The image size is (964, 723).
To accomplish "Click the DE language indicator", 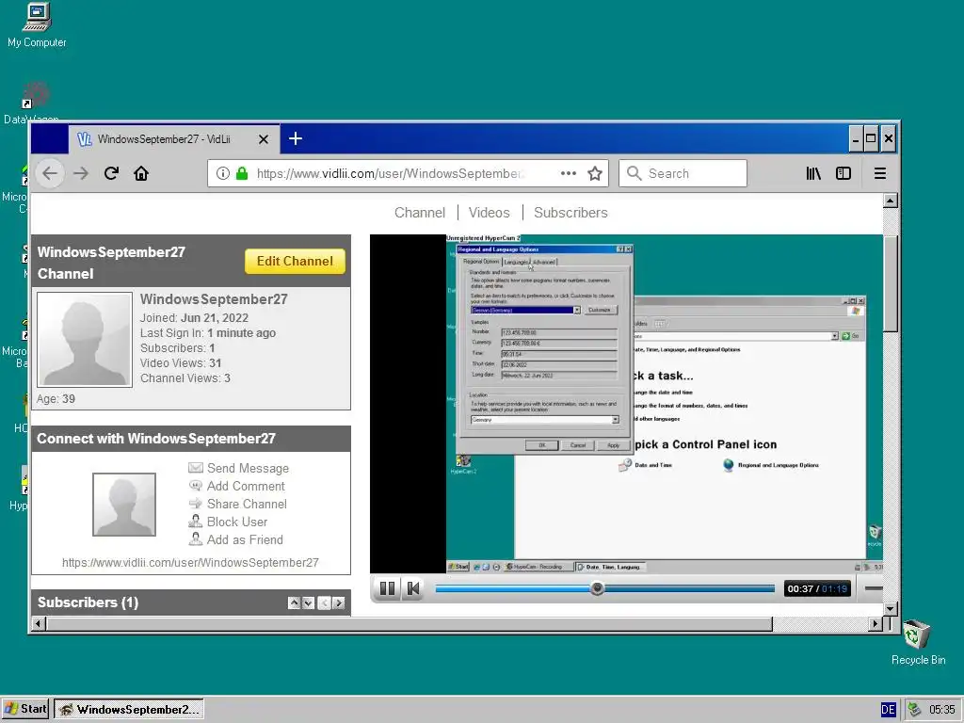I will (x=888, y=710).
